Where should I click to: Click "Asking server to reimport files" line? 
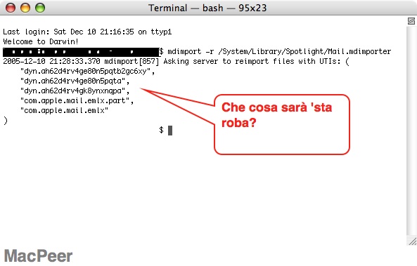point(176,61)
